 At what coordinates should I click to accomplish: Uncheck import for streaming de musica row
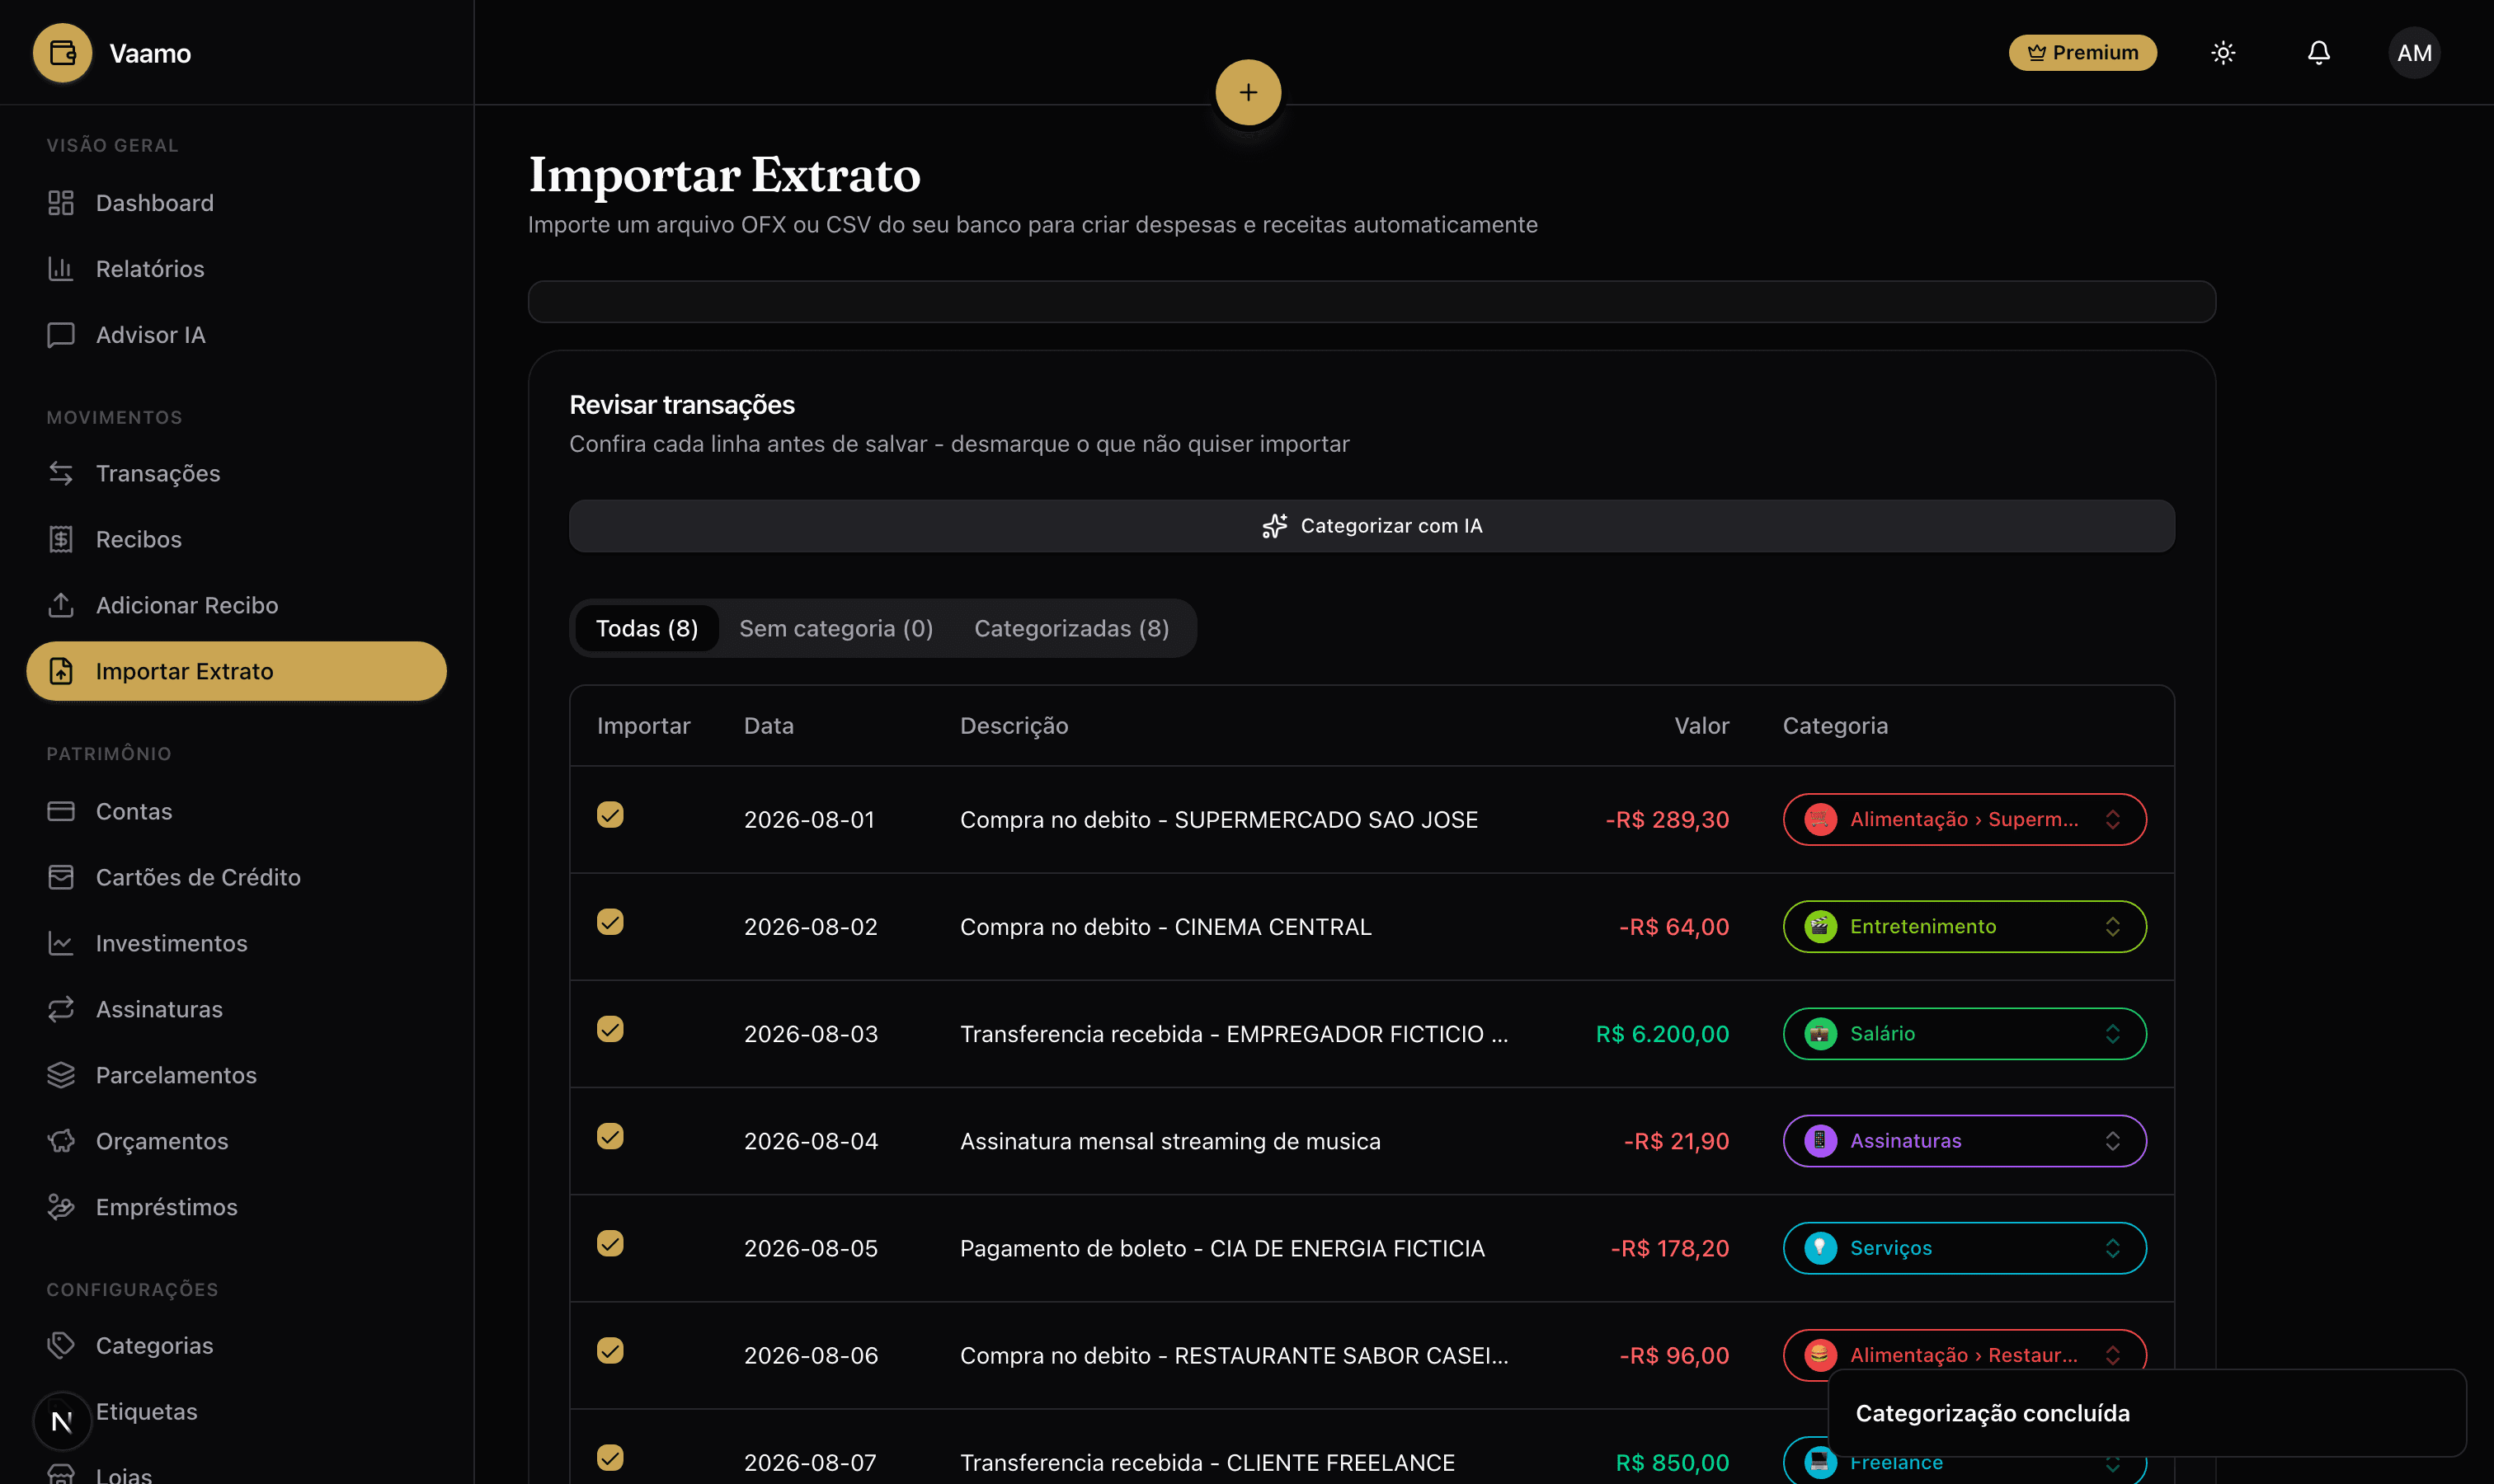click(610, 1136)
